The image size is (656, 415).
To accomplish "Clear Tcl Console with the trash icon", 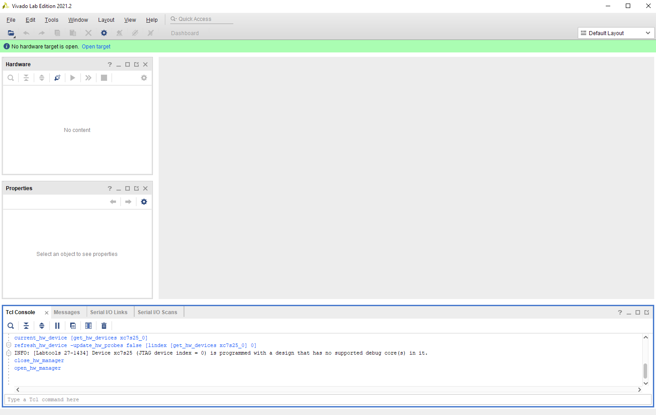I will (x=104, y=326).
